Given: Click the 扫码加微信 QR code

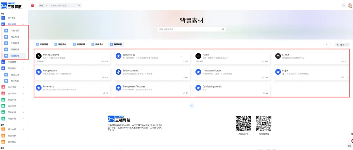Looking at the screenshot, I should [264, 123].
